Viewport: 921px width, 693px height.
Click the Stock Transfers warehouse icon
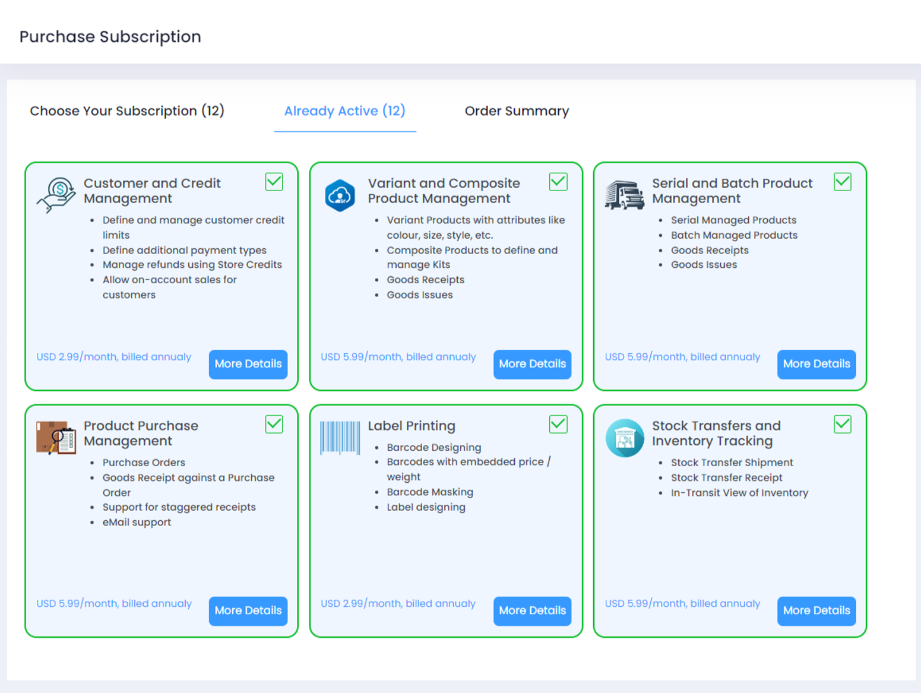point(624,438)
